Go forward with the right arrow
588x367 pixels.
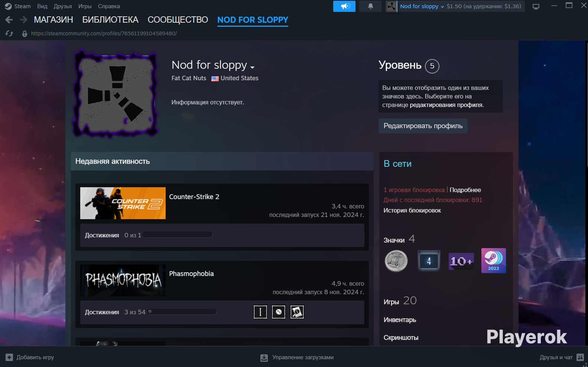(24, 20)
